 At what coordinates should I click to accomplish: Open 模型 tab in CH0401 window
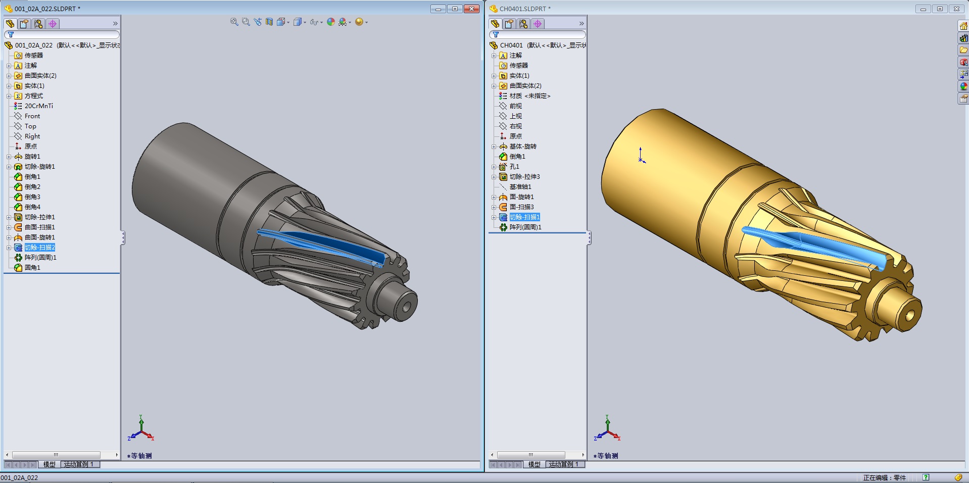click(x=534, y=464)
